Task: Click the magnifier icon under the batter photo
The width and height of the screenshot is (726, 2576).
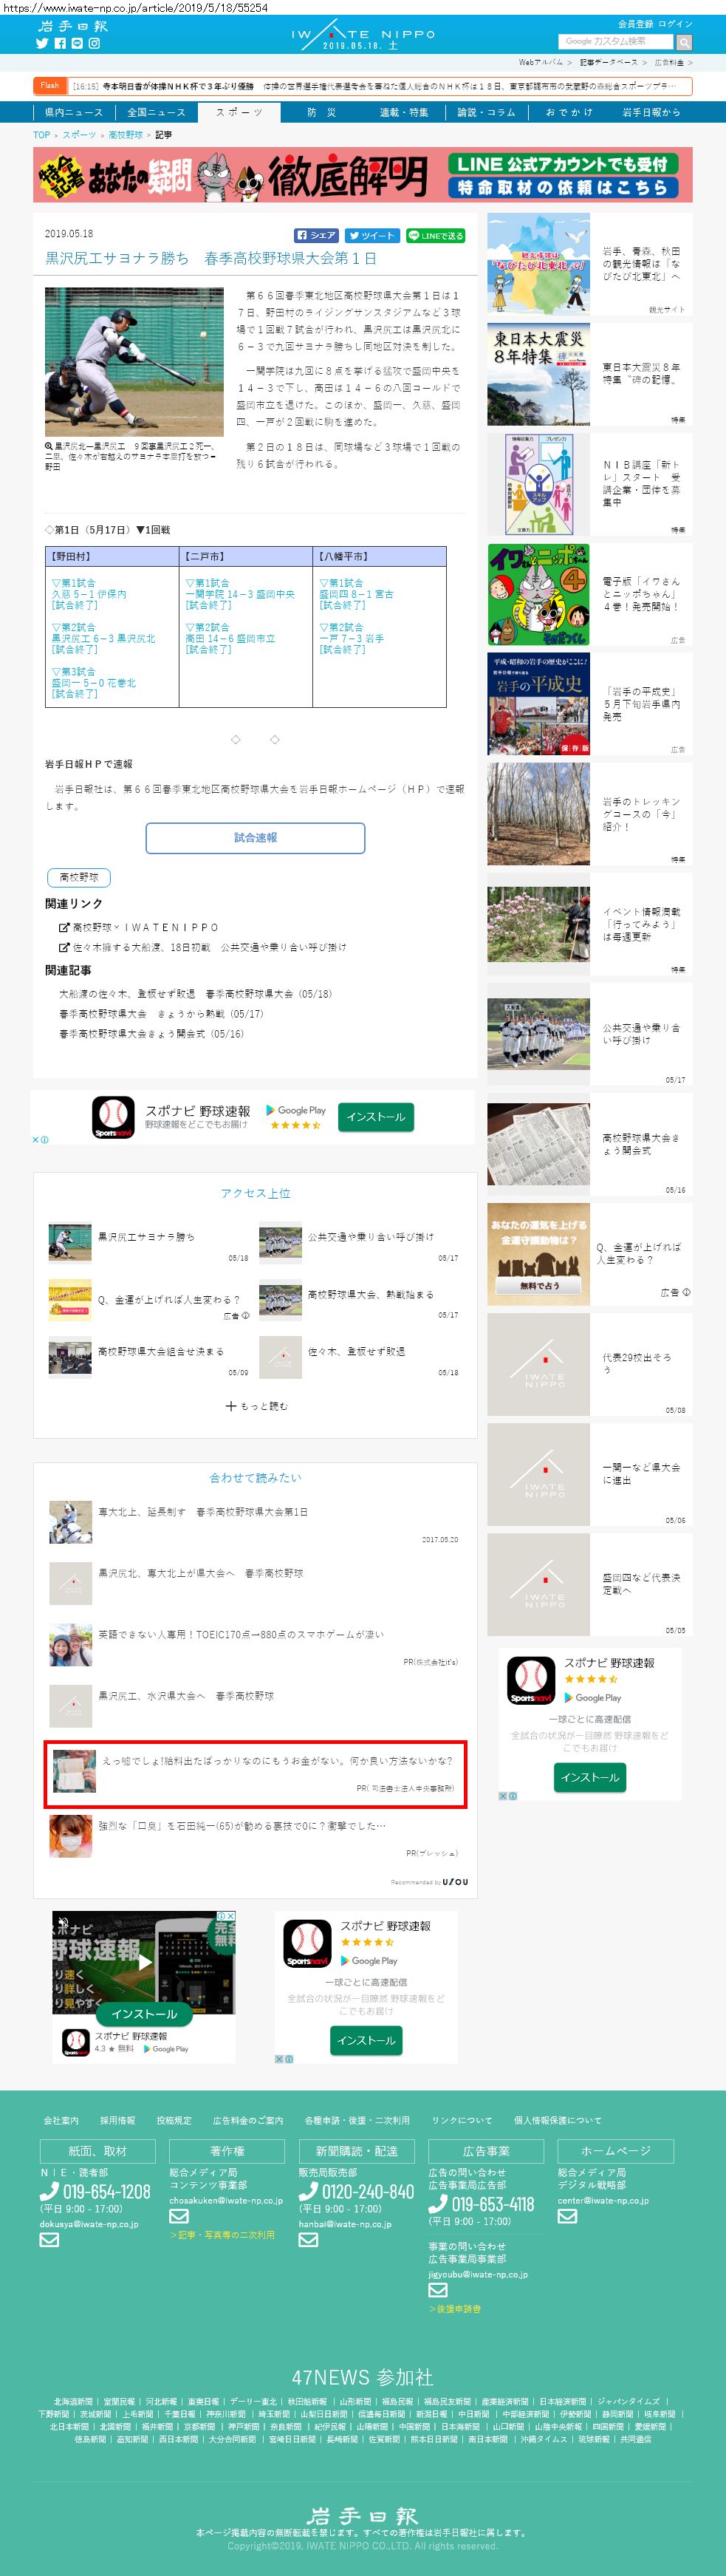Action: coord(49,446)
